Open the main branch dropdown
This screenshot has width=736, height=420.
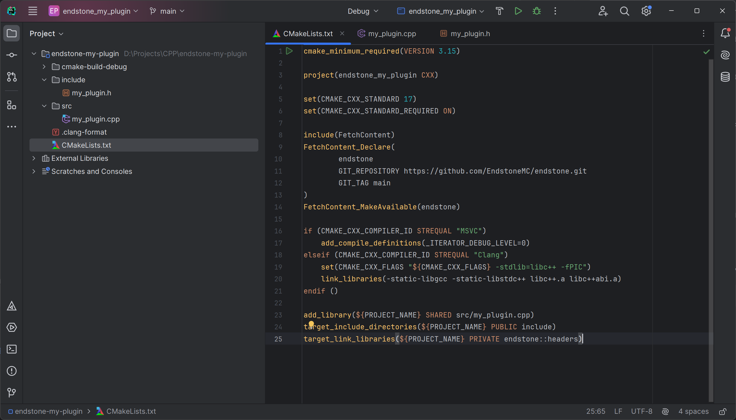pyautogui.click(x=167, y=11)
